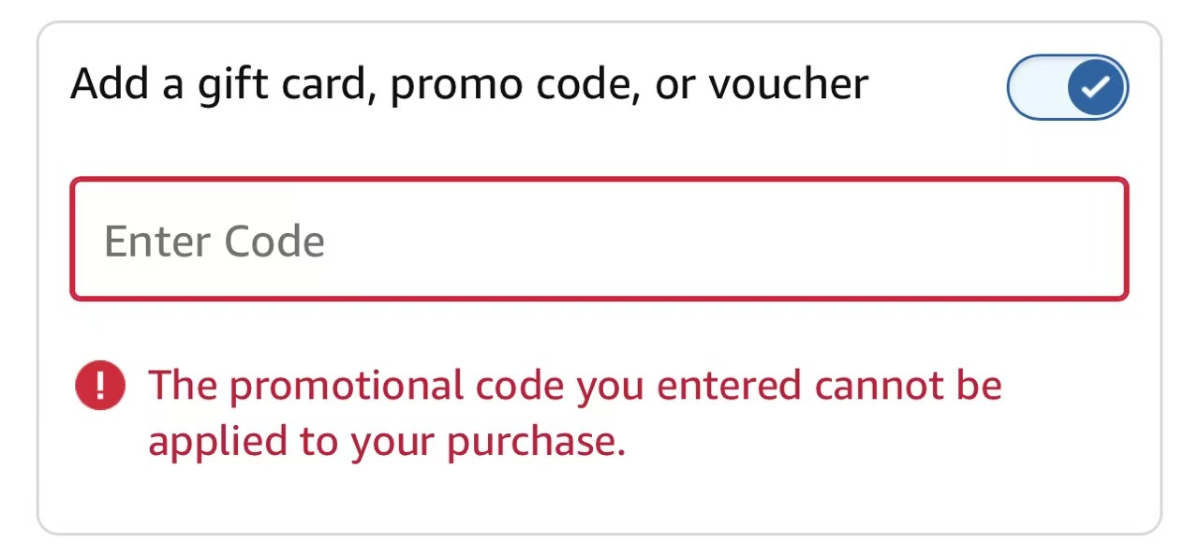Click the word "purchase" in the error text
The width and height of the screenshot is (1199, 557).
[x=534, y=442]
